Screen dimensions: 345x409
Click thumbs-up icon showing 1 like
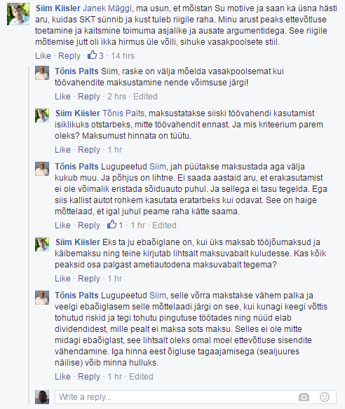pos(111,225)
